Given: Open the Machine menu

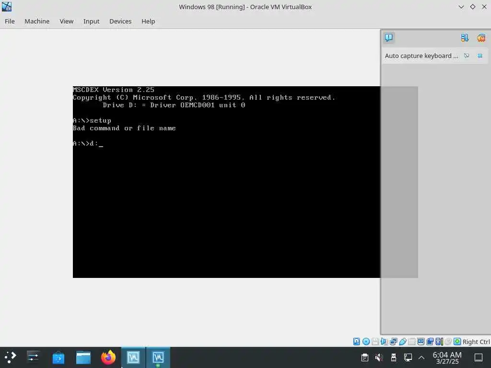Looking at the screenshot, I should tap(37, 21).
